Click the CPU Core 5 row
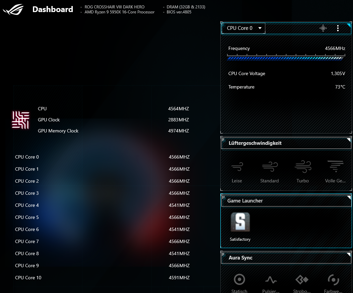This screenshot has height=293, width=353. pyautogui.click(x=102, y=217)
